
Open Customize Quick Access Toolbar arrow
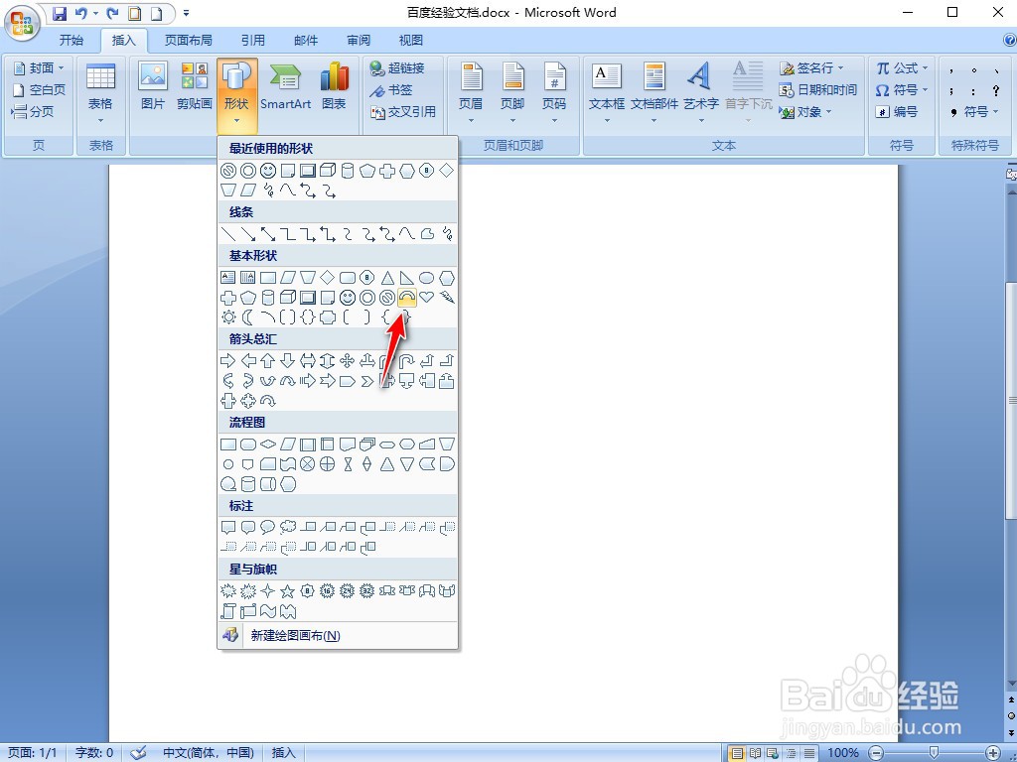(186, 13)
